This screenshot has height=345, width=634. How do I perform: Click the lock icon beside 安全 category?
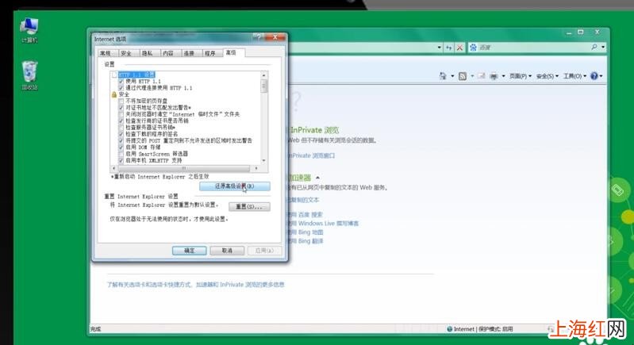coord(114,94)
